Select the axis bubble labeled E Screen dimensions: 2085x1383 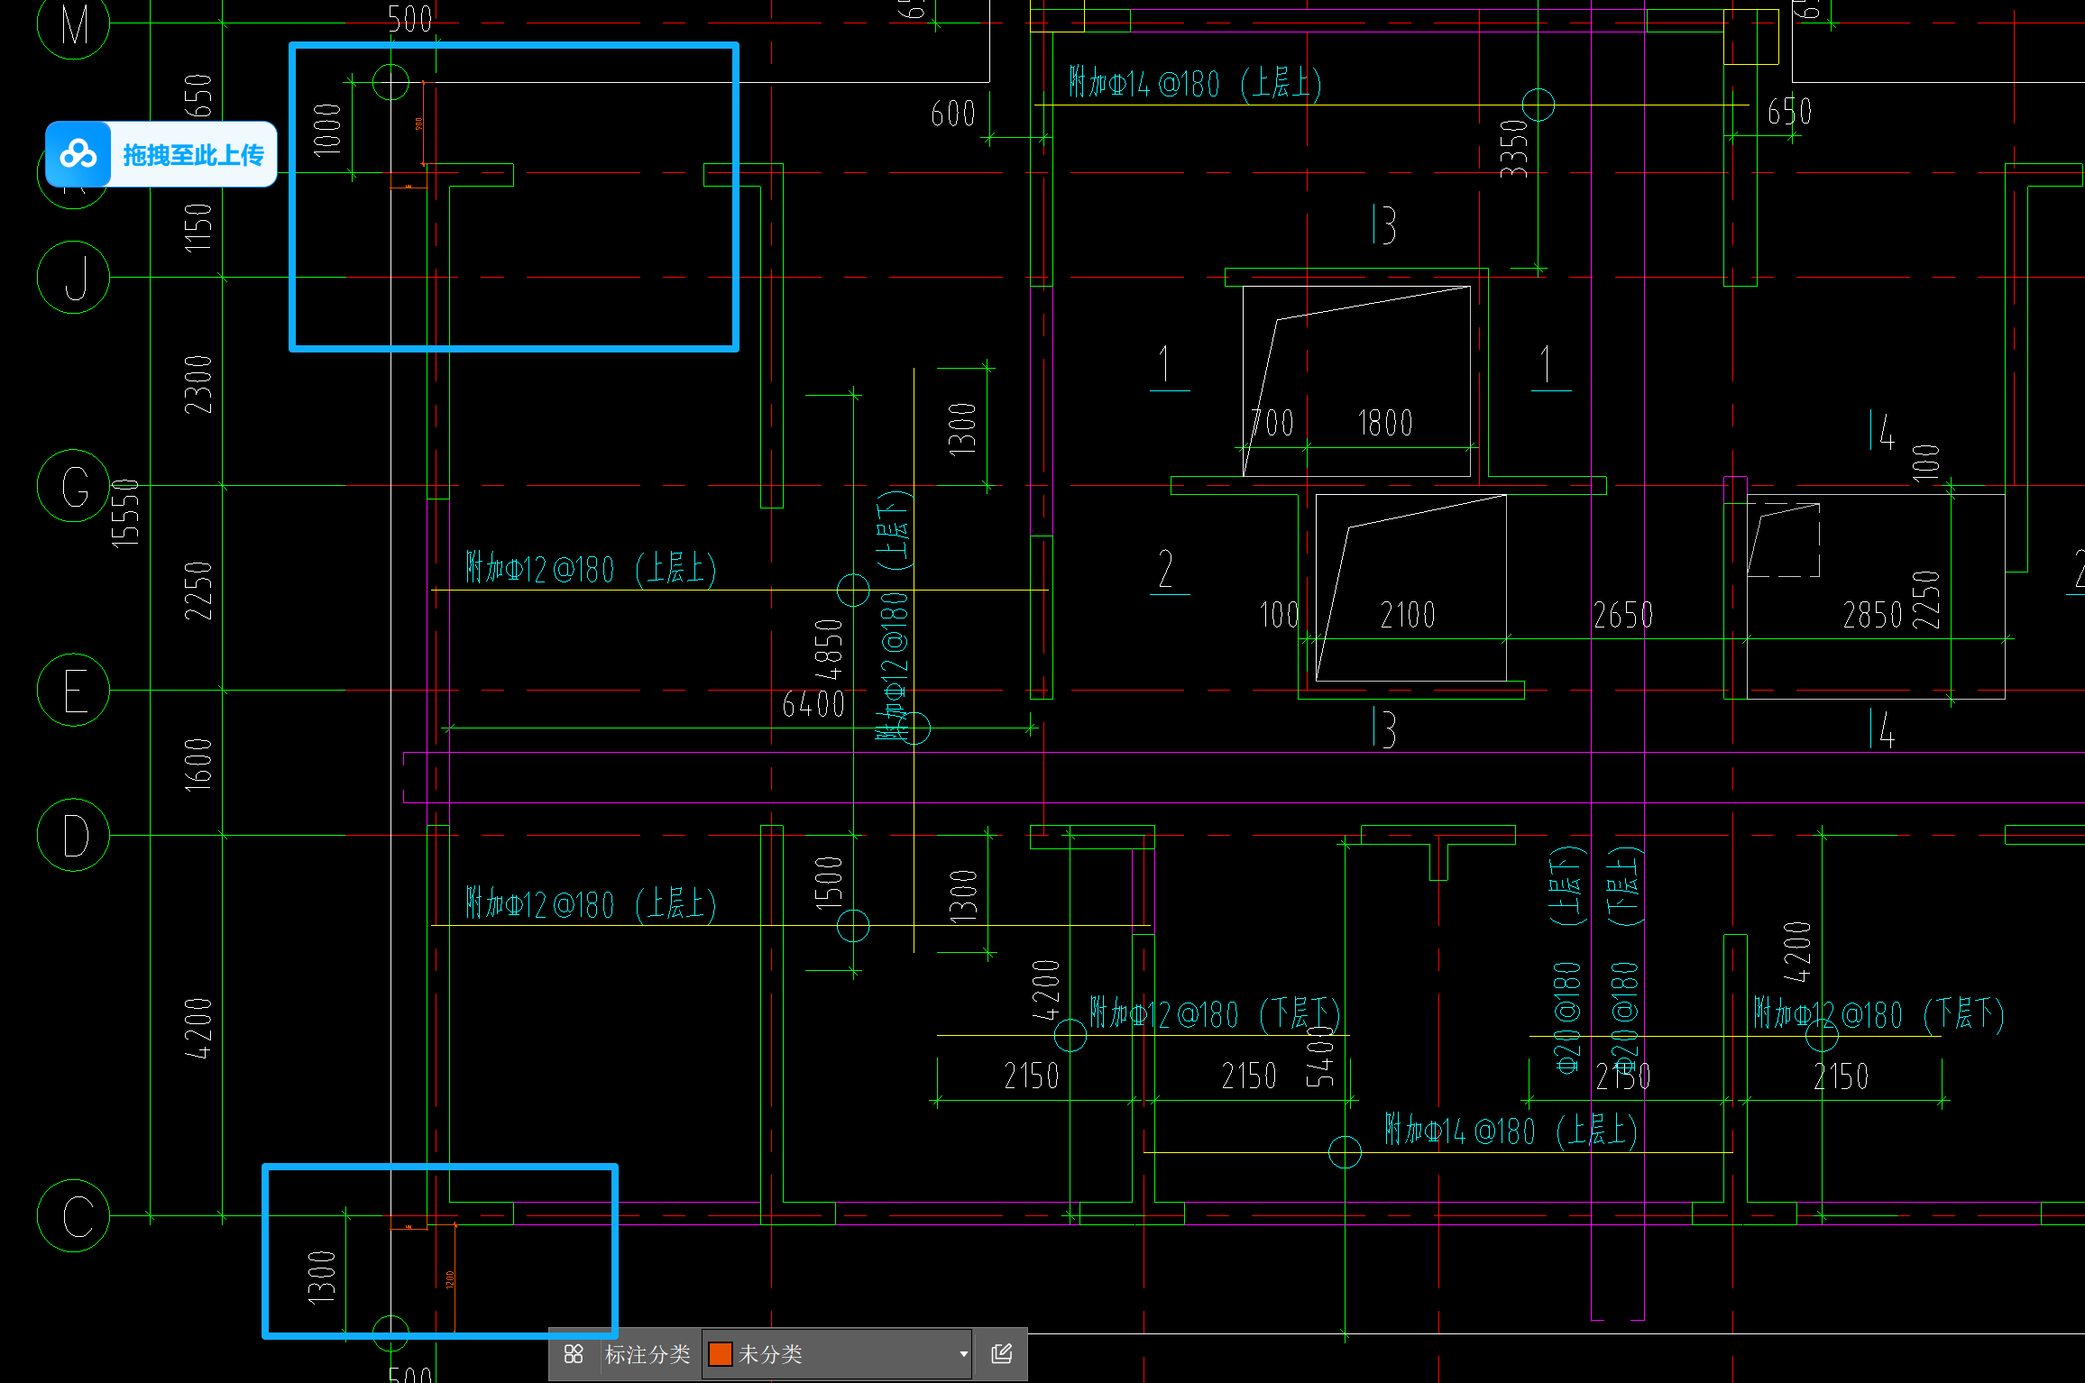[74, 690]
